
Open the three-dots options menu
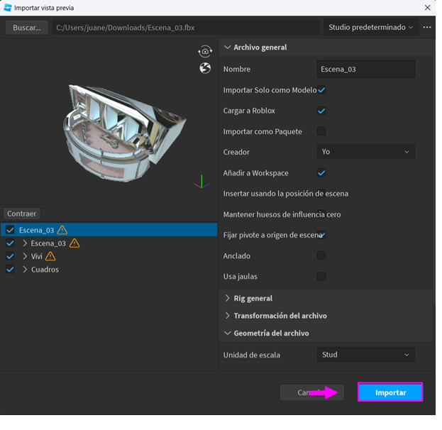pyautogui.click(x=427, y=28)
